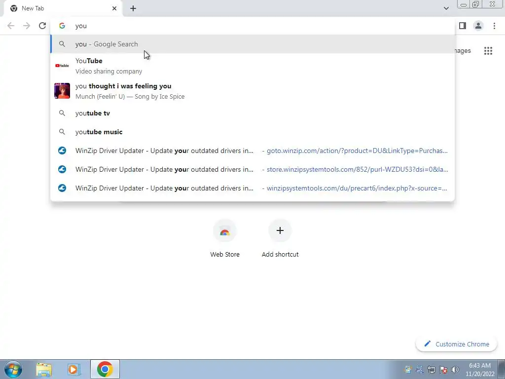Image resolution: width=505 pixels, height=379 pixels.
Task: Open WinZip suggestion with winzipsystemtools.com/du link
Action: pyautogui.click(x=253, y=188)
